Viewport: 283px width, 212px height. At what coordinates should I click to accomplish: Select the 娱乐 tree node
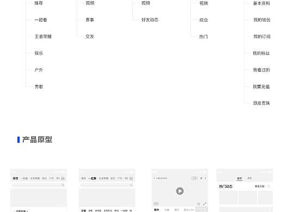pyautogui.click(x=39, y=53)
